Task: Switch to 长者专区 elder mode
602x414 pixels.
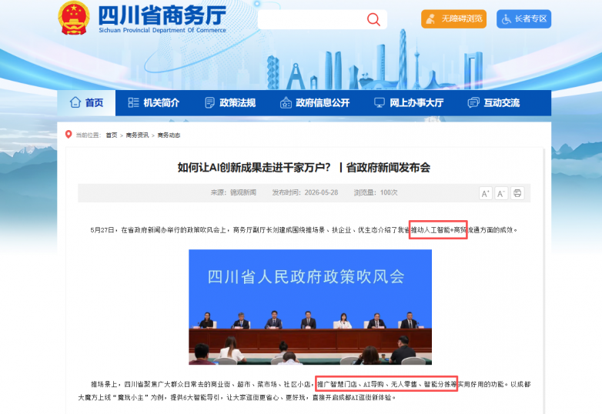Action: 523,18
